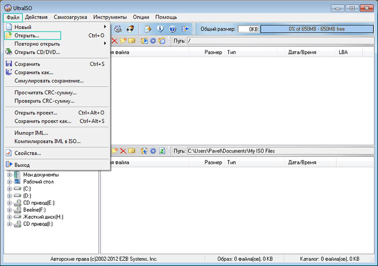
Task: Click the local path field showing My ISO Files
Action: (x=280, y=151)
